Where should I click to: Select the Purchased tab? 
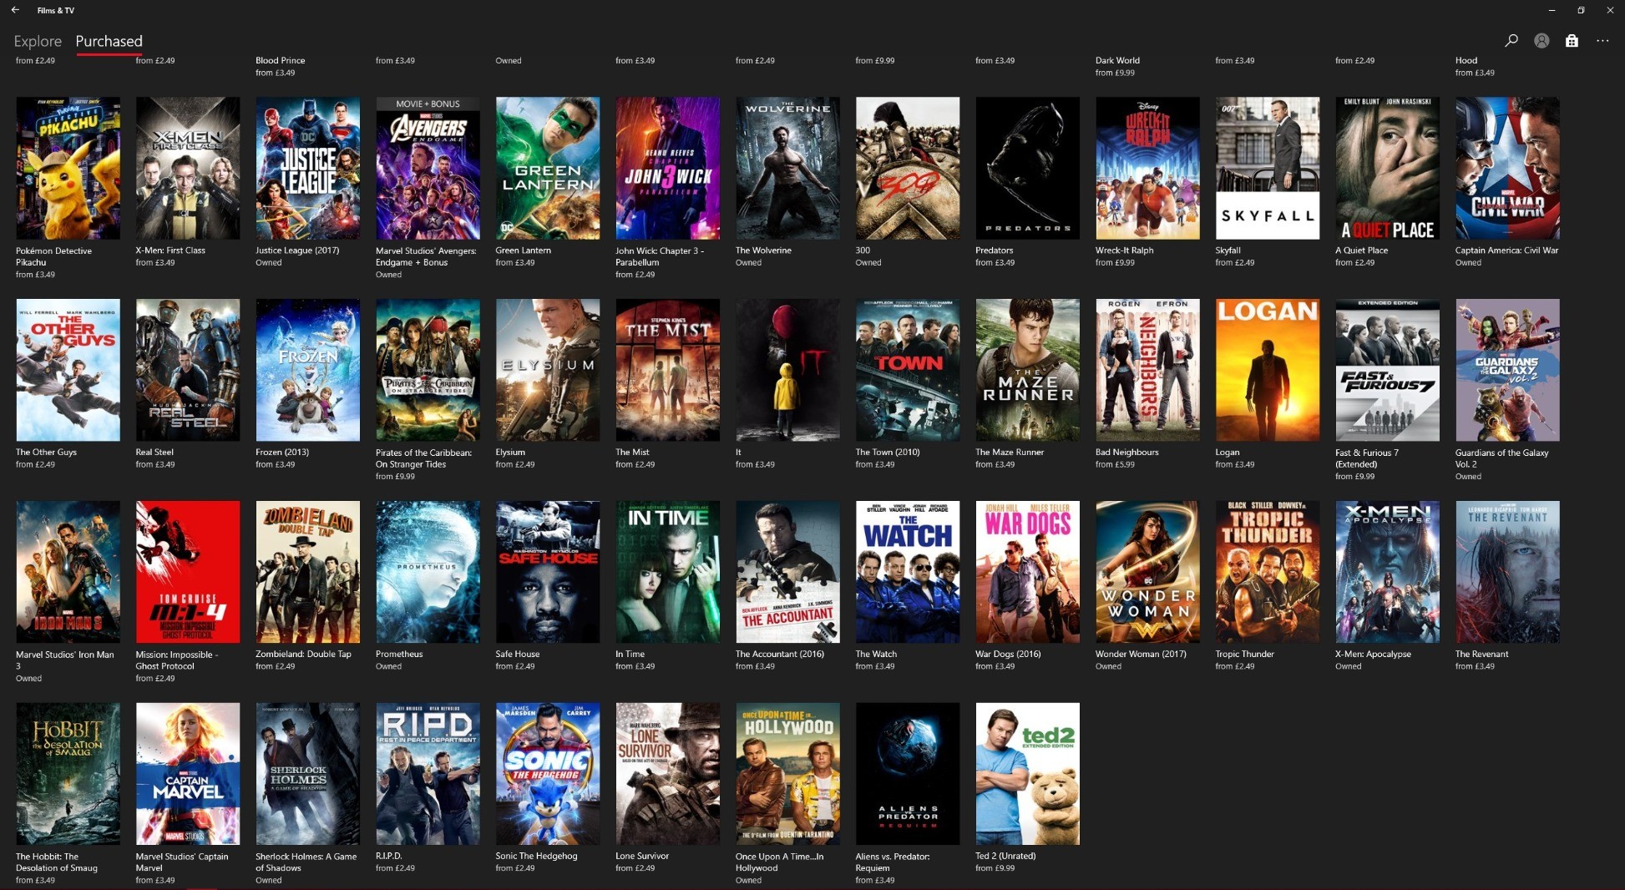109,41
